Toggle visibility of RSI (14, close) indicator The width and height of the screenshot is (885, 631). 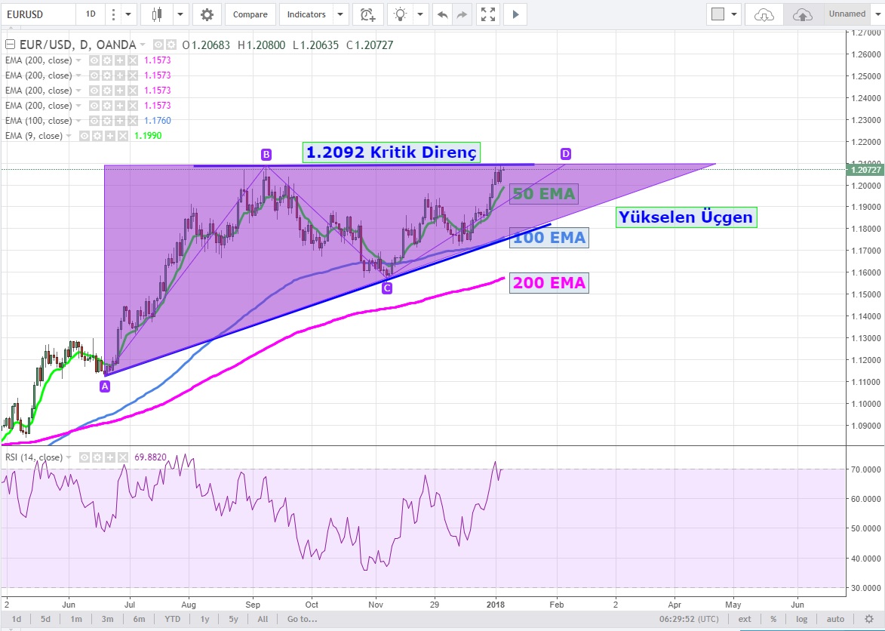pos(84,457)
